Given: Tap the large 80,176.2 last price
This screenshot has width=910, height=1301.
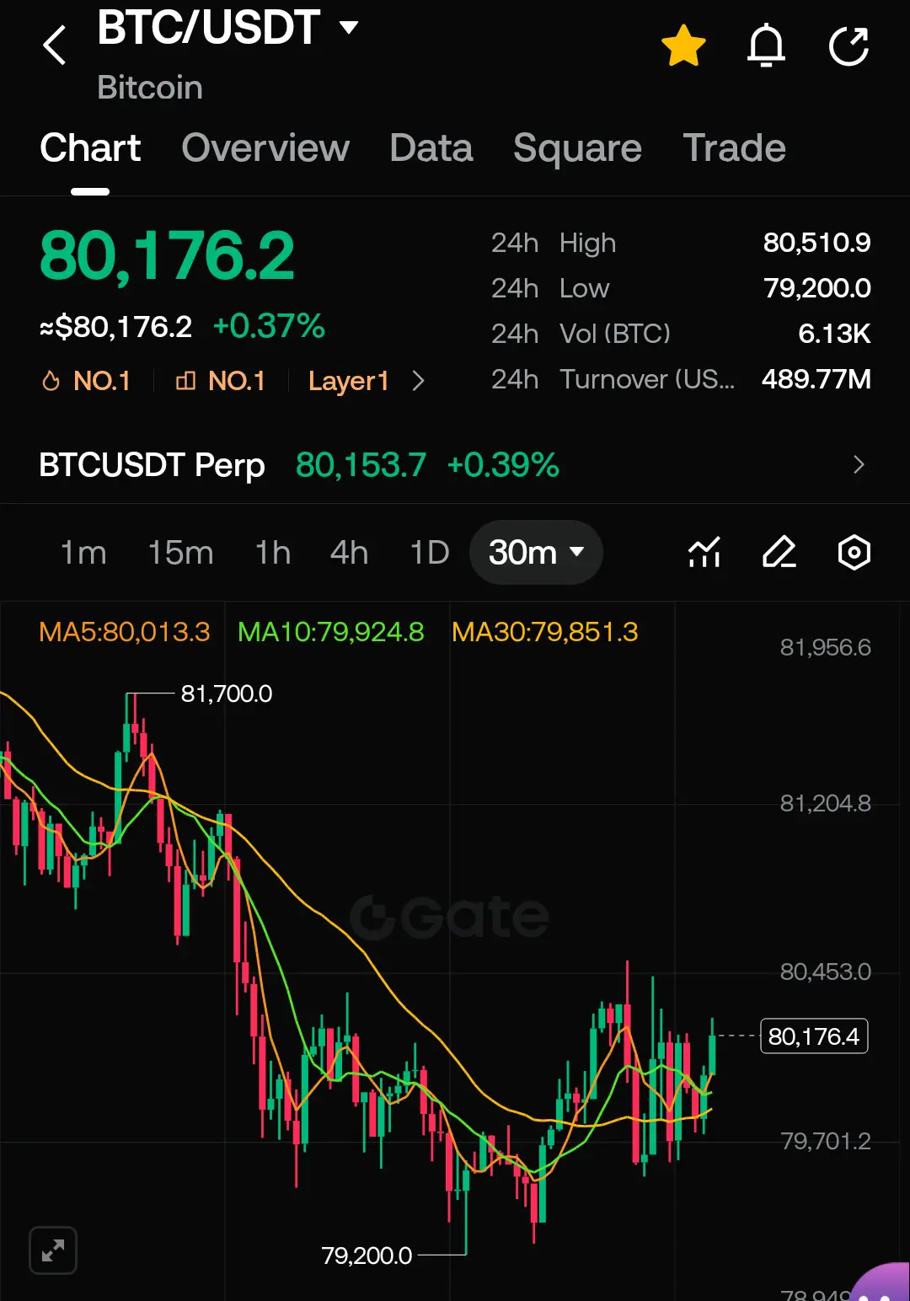Looking at the screenshot, I should pos(167,255).
